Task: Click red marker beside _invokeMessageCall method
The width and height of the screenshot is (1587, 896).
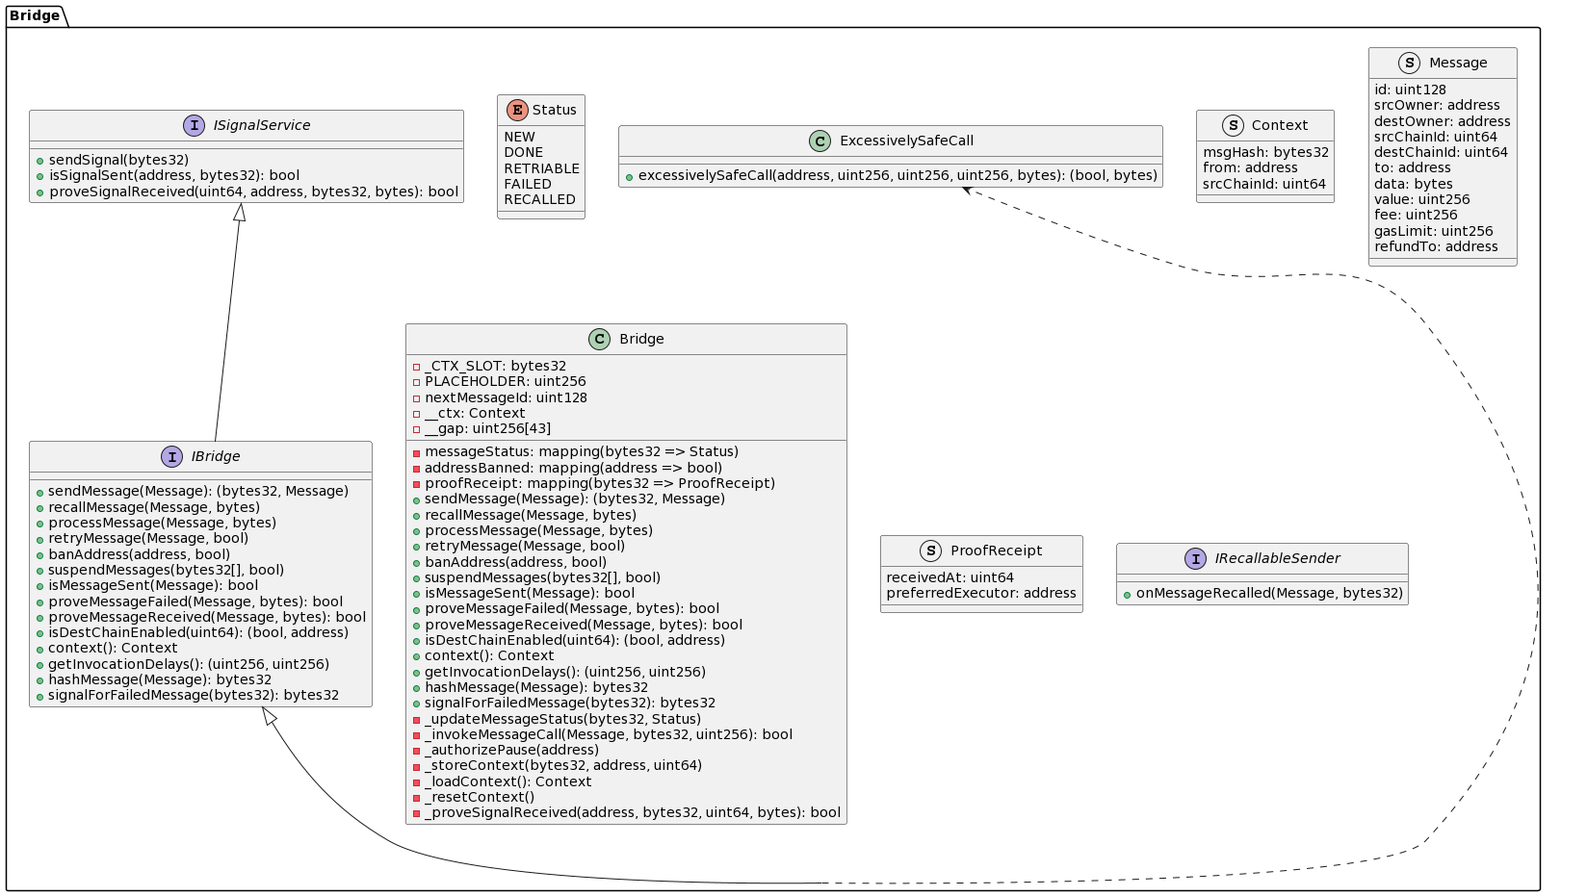Action: tap(417, 735)
